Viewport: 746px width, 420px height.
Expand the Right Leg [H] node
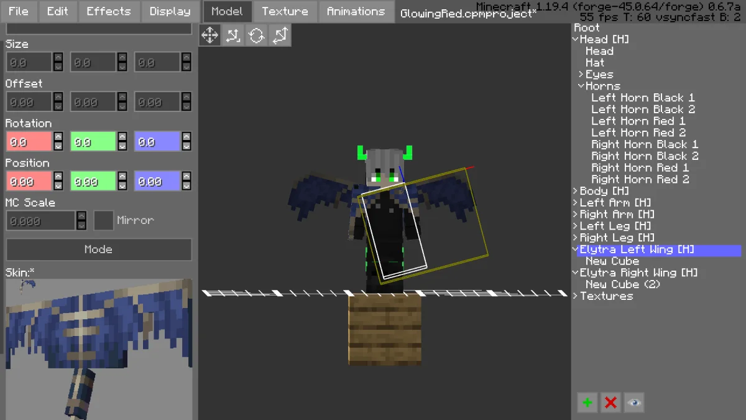click(x=576, y=238)
